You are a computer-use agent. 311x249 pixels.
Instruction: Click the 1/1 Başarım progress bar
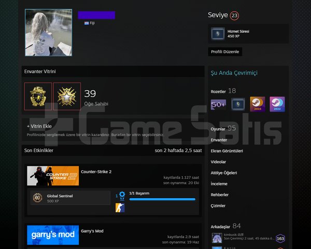[162, 199]
